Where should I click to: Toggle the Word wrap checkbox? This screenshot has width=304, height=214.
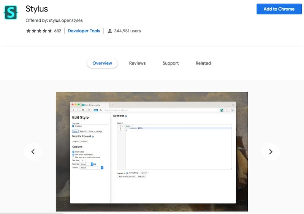tap(73, 152)
